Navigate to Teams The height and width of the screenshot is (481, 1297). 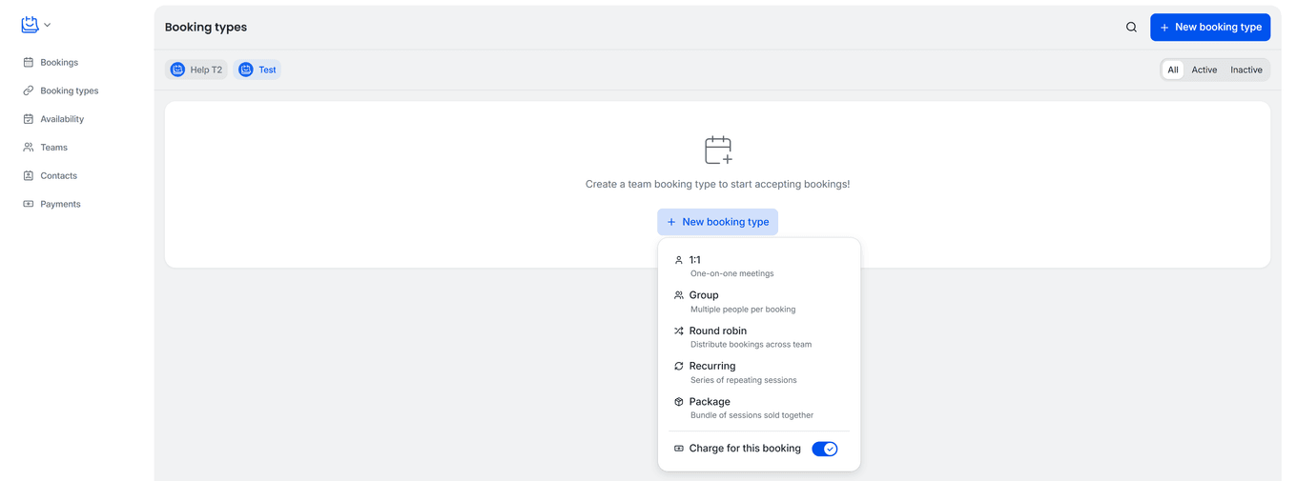coord(53,148)
